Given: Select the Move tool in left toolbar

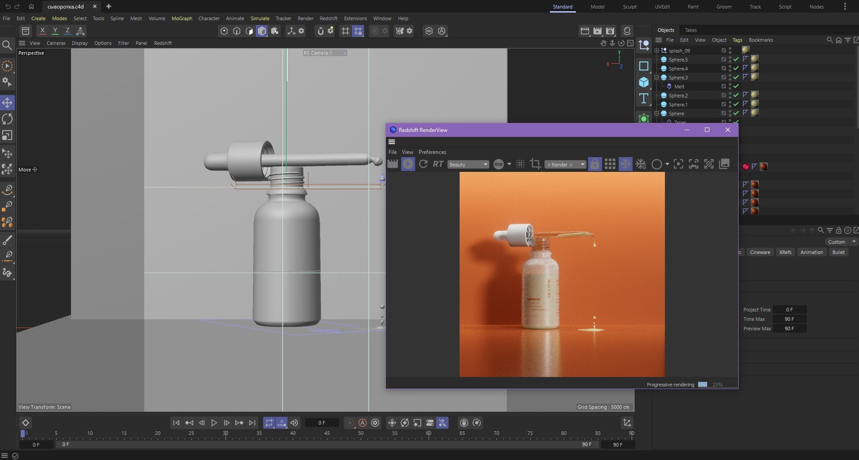Looking at the screenshot, I should [x=7, y=103].
